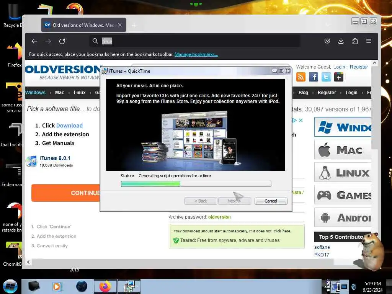This screenshot has height=294, width=392.
Task: Open the ChomikBox desktop icon
Action: coord(13,254)
